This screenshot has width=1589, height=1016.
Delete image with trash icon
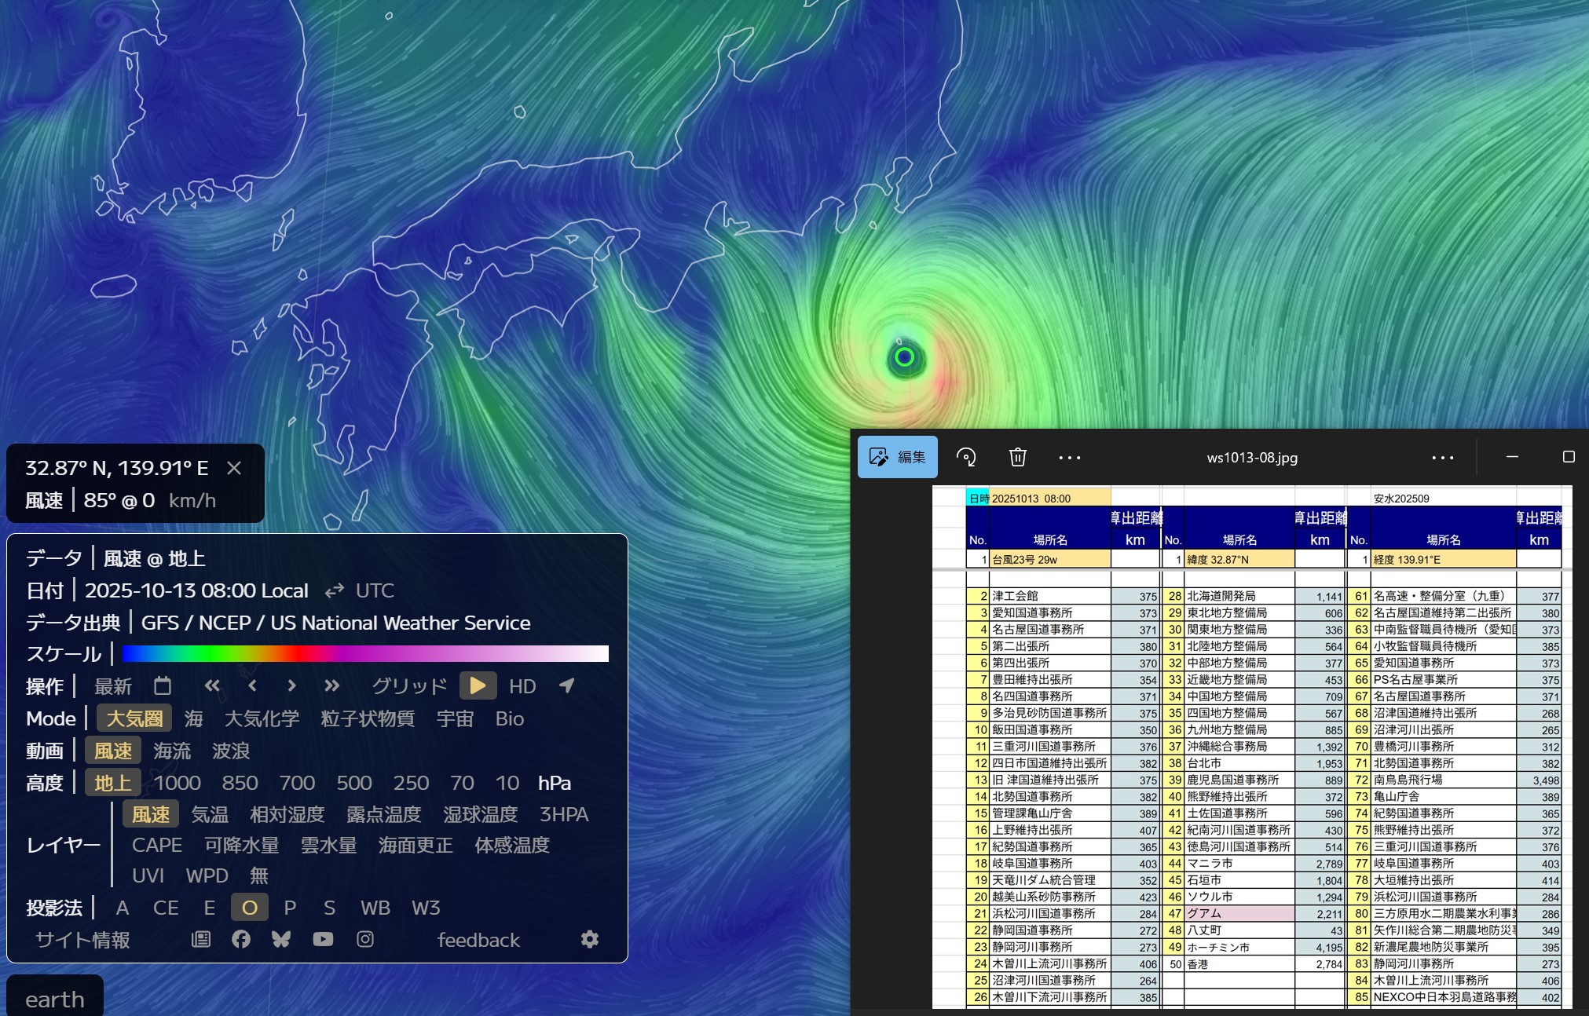point(1018,457)
